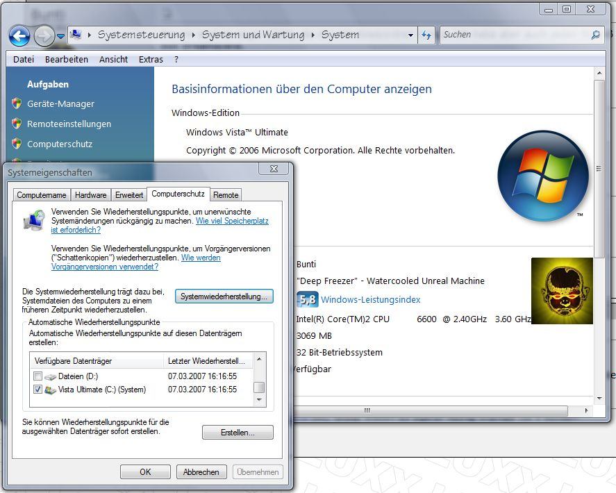Enable restore points for Dateien (D:)

(x=38, y=376)
